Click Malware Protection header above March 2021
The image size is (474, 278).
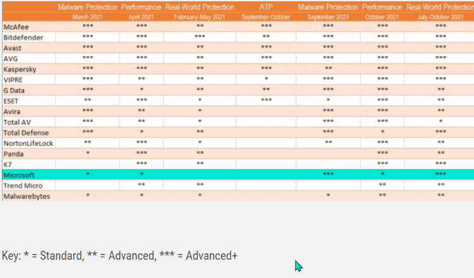click(88, 7)
